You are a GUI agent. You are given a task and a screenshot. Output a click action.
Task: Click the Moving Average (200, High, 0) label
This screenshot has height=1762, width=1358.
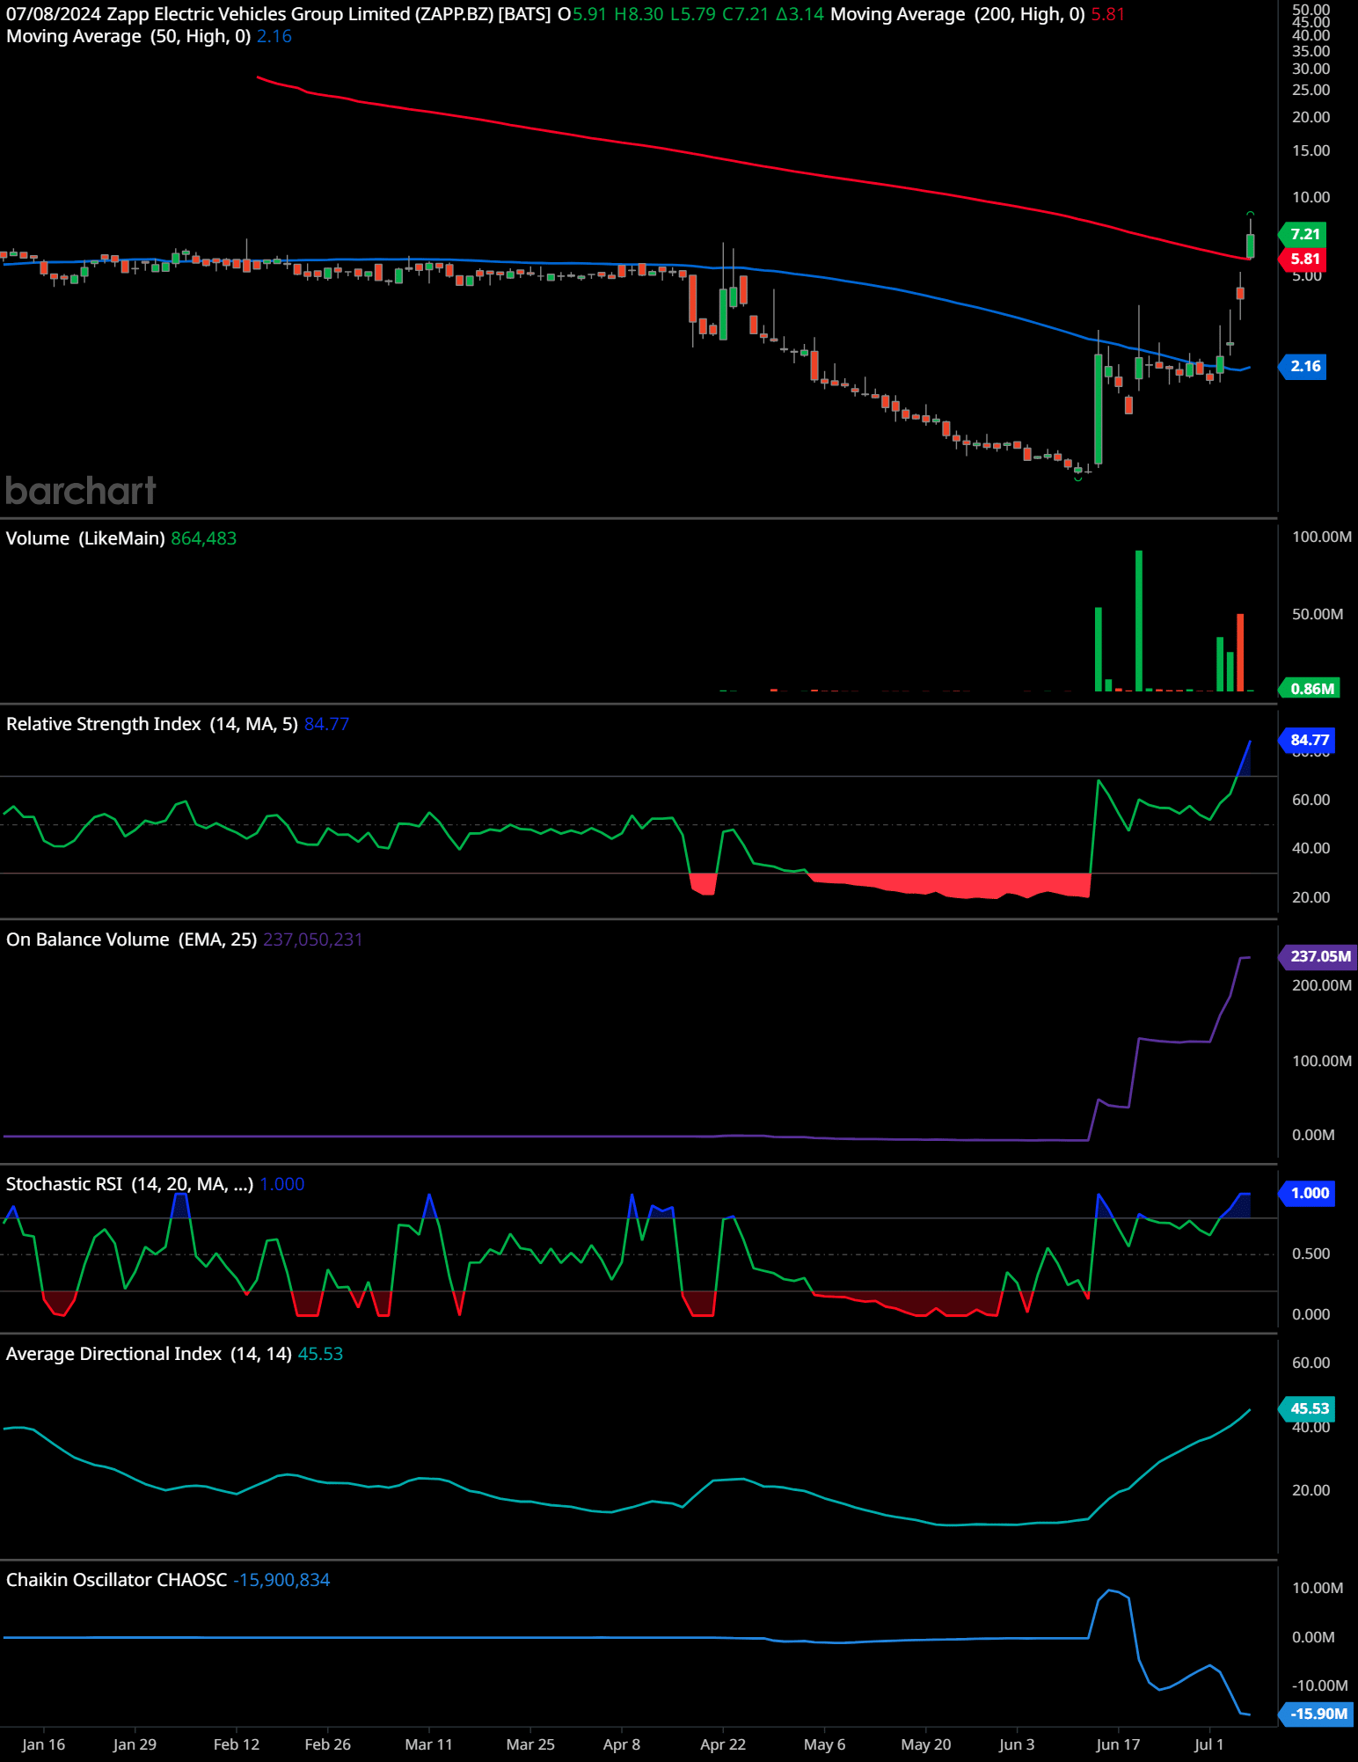(x=957, y=14)
